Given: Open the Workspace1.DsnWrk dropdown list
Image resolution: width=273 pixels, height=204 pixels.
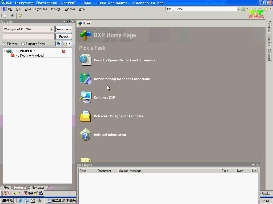Looking at the screenshot, I should tap(51, 29).
